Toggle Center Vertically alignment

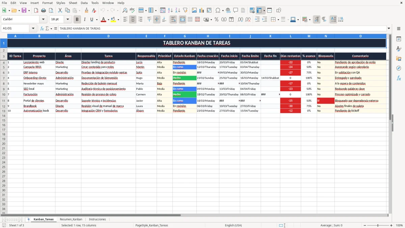click(157, 20)
